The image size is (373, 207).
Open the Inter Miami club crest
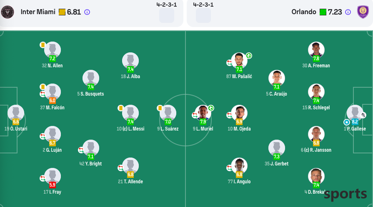[x=8, y=12]
